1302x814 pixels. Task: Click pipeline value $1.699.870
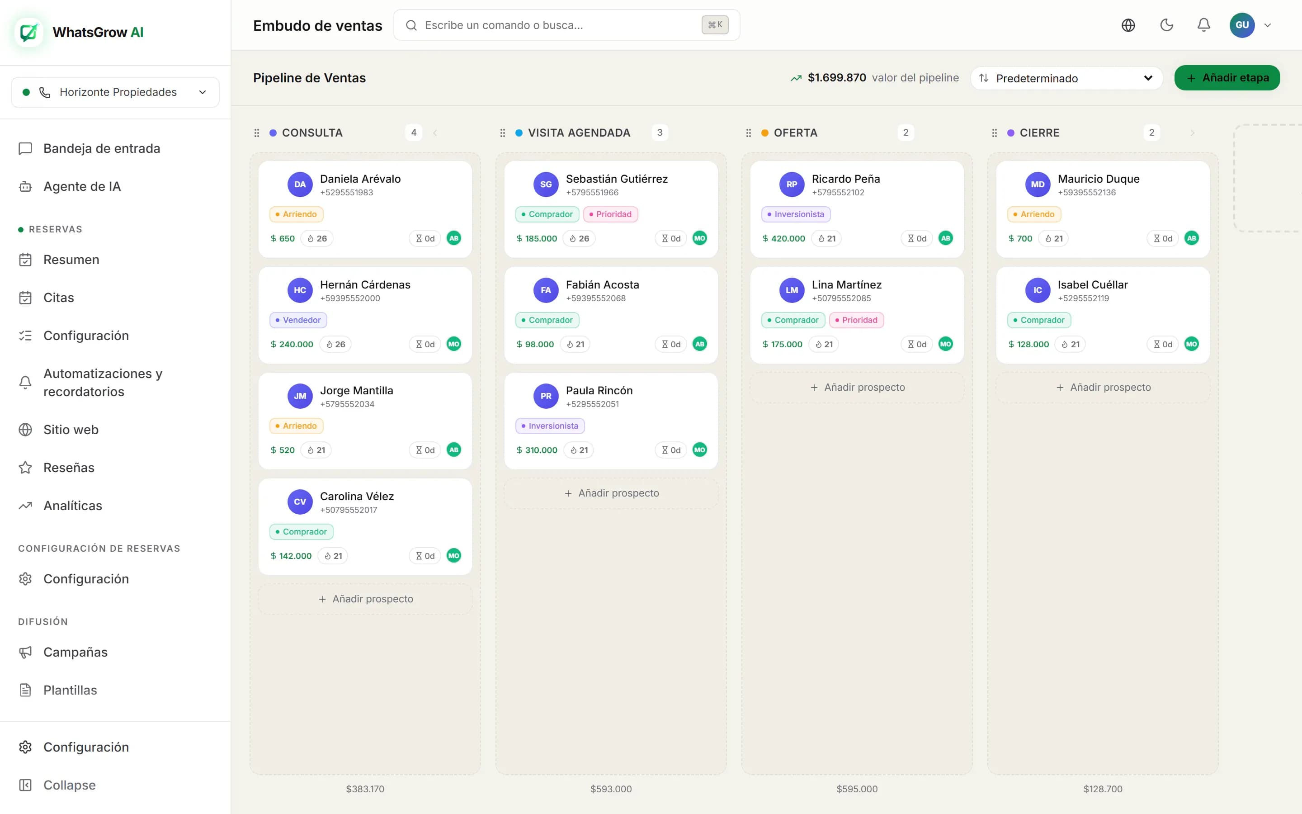837,77
